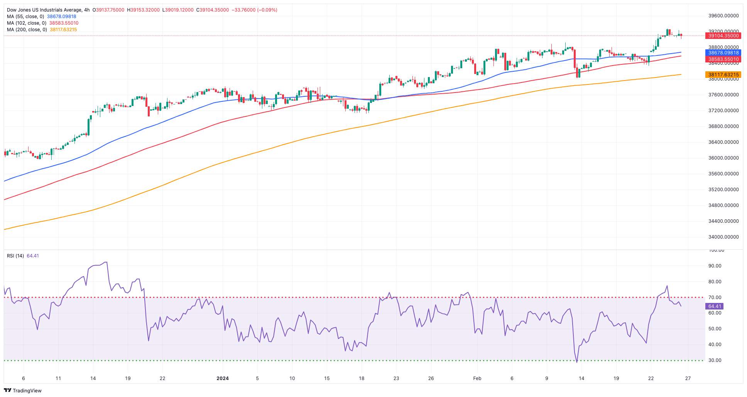Click the close value C39104.35000
This screenshot has width=747, height=397.
212,10
